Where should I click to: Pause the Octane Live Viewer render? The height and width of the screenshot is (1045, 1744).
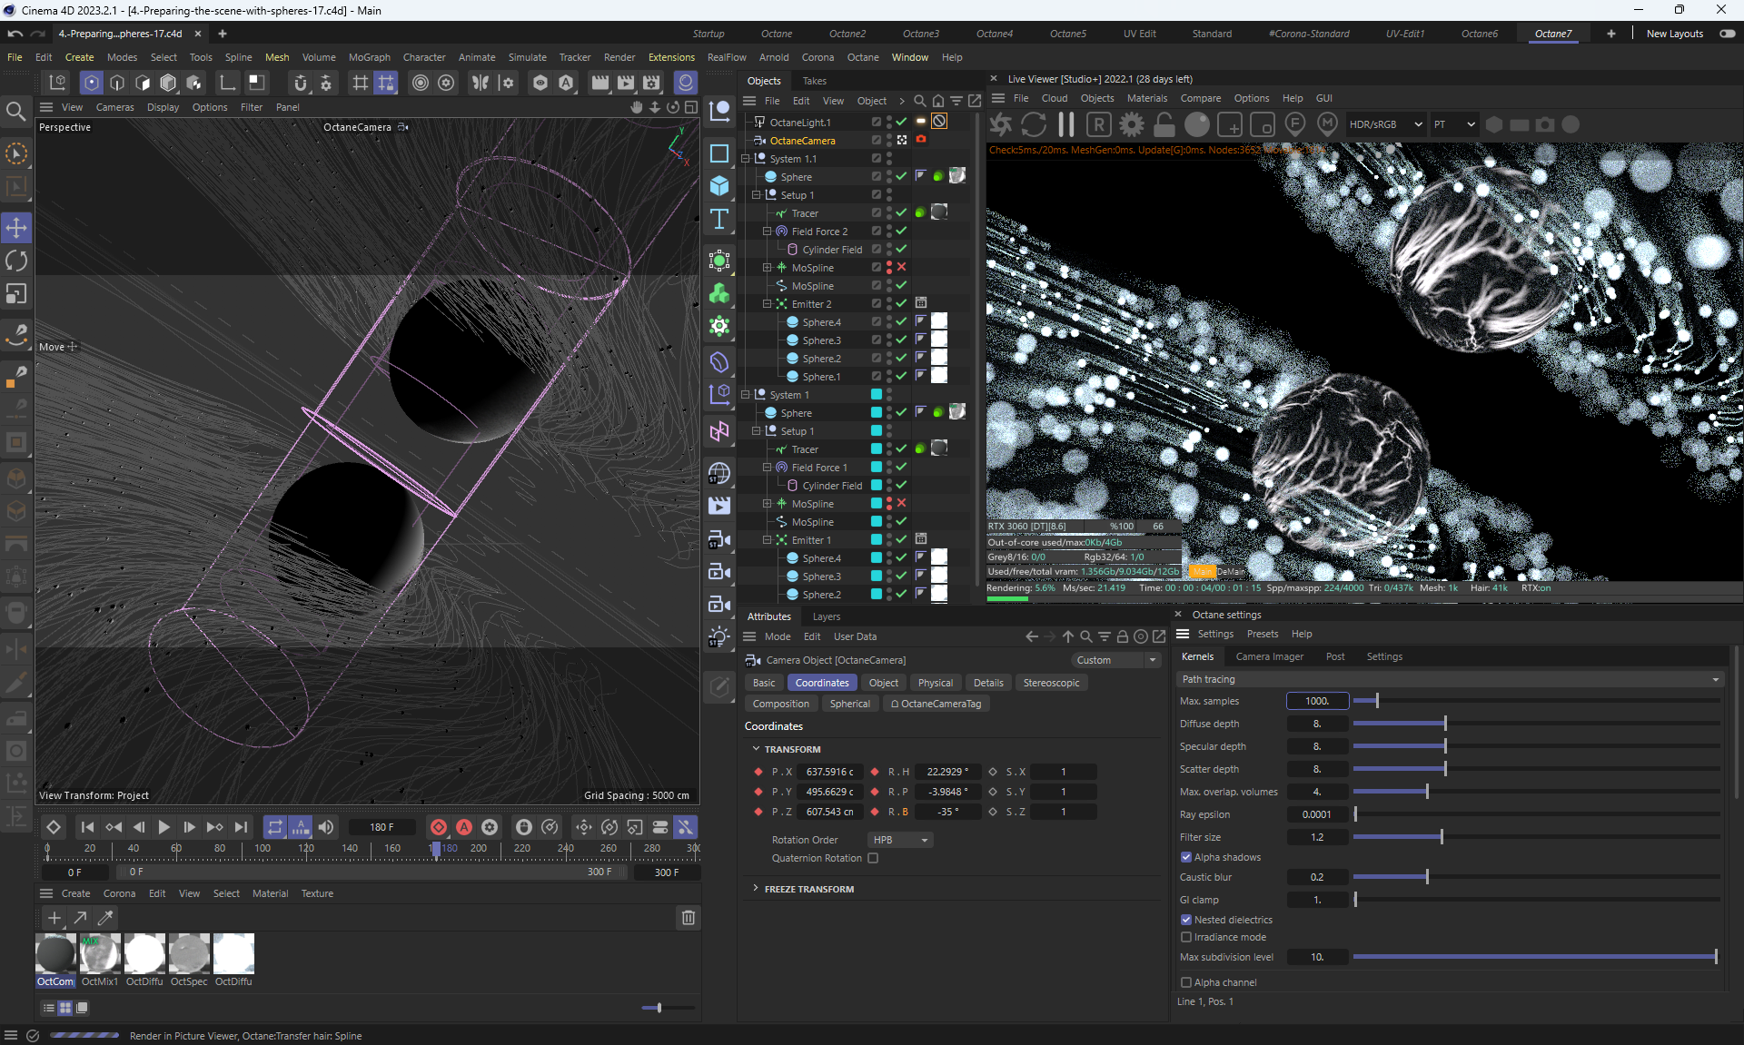tap(1066, 124)
